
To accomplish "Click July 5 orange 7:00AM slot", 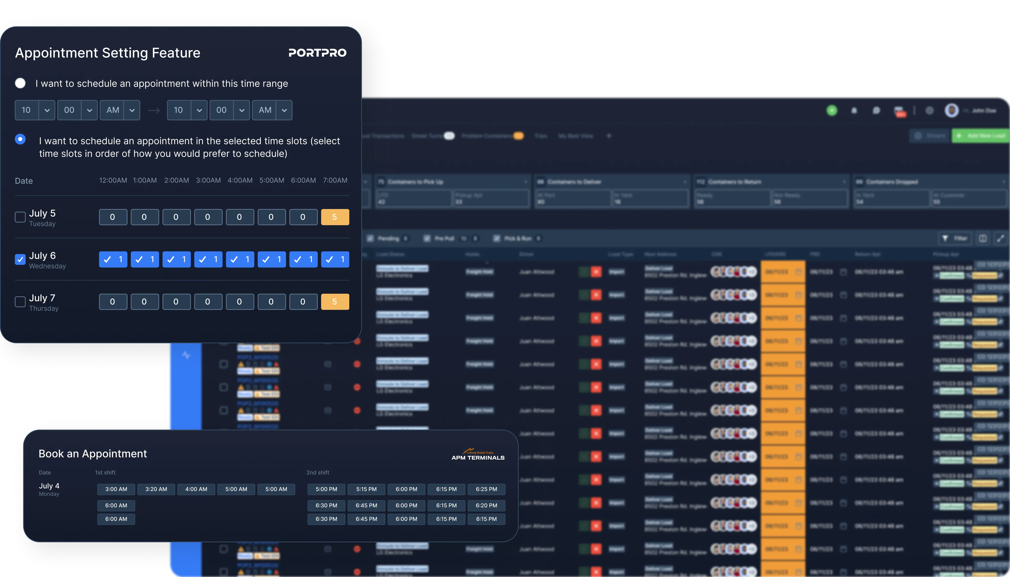I will click(335, 217).
